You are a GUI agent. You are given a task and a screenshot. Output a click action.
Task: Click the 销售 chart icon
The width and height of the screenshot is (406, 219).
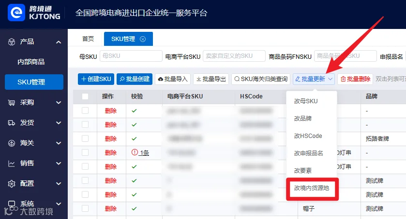pos(12,163)
